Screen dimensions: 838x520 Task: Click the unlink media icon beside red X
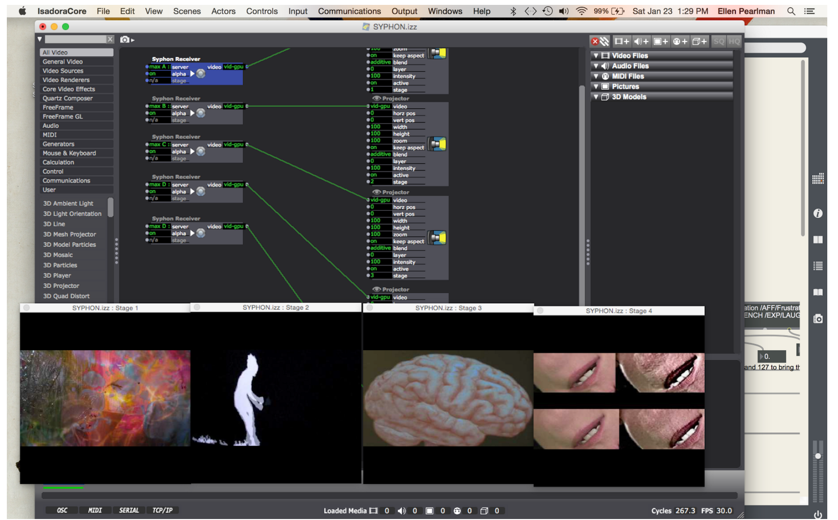pos(604,41)
